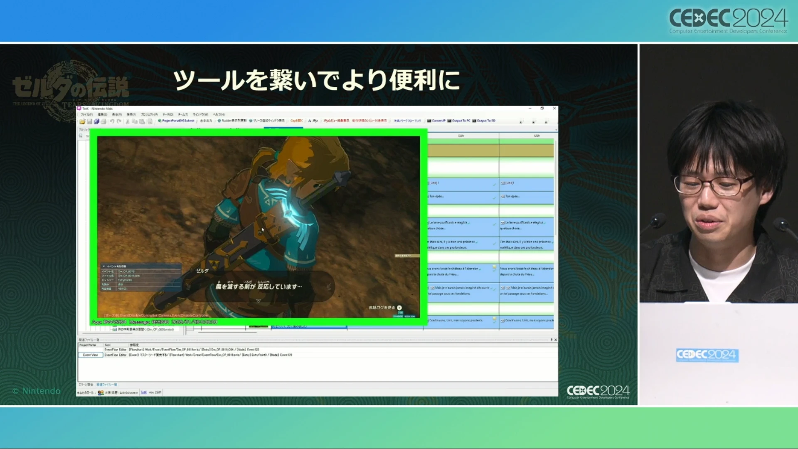
Task: Click the Print toolbar icon
Action: (x=103, y=121)
